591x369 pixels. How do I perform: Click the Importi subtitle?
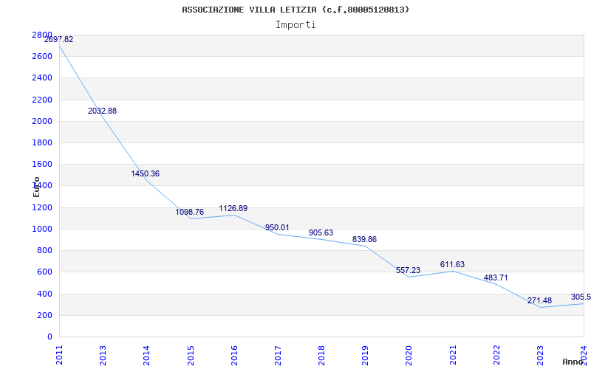(x=295, y=25)
